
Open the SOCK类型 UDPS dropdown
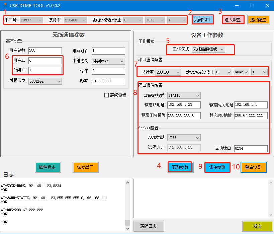184,138
